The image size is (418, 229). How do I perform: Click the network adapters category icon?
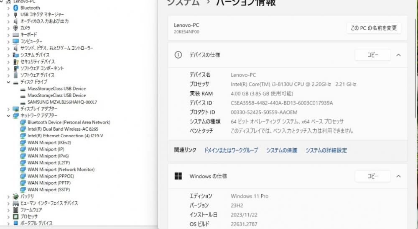[x=16, y=116]
